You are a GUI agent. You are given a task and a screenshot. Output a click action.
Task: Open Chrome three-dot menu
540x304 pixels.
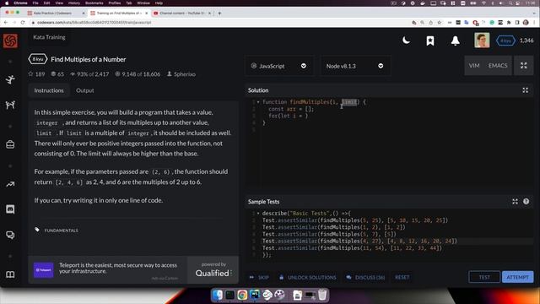point(534,23)
